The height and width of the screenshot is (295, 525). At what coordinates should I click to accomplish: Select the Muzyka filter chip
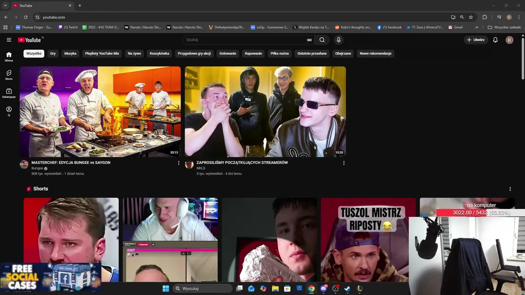tap(70, 53)
